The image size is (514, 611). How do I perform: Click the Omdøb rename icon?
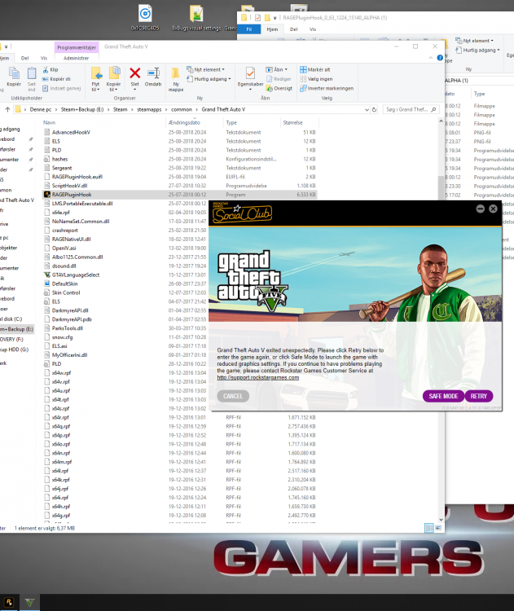[x=153, y=73]
